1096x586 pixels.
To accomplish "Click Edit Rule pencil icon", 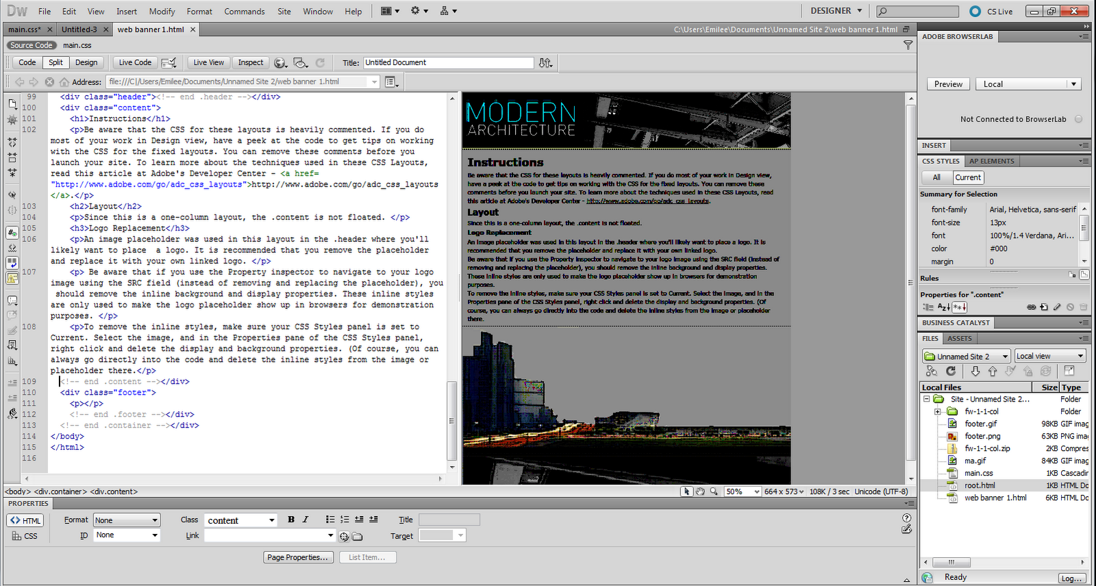I will (x=1057, y=307).
